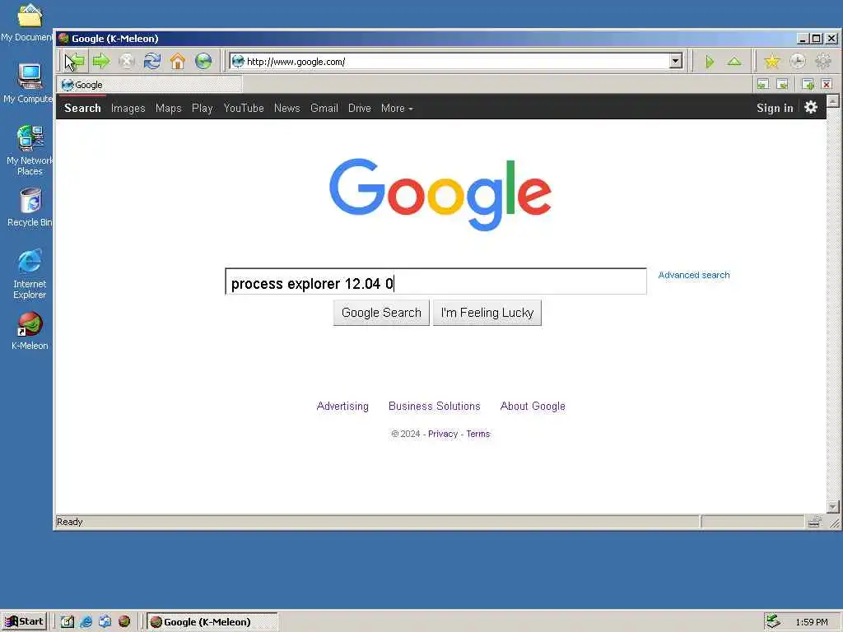Open the K-Meleon desktop shortcut
843x632 pixels.
tap(30, 330)
